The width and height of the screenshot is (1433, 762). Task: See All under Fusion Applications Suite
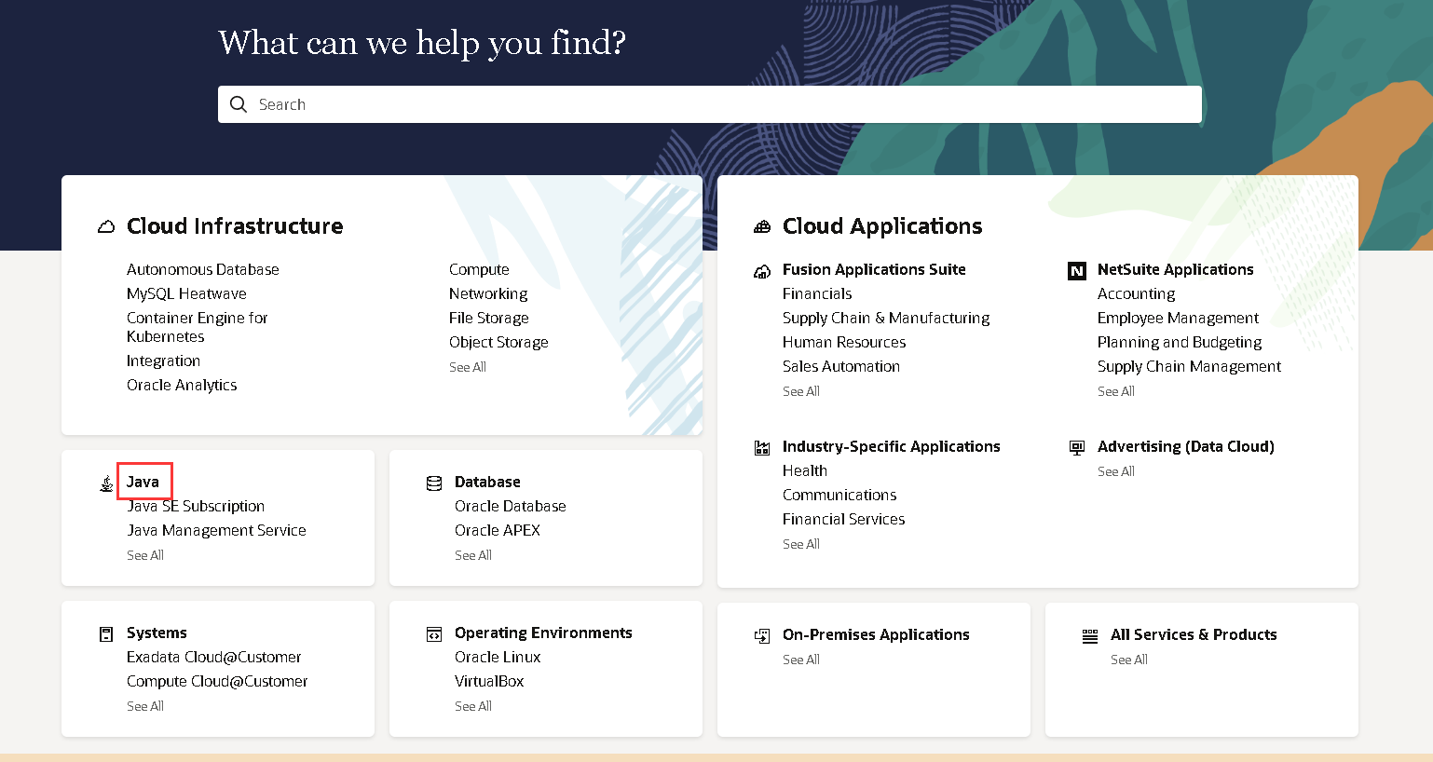point(801,391)
